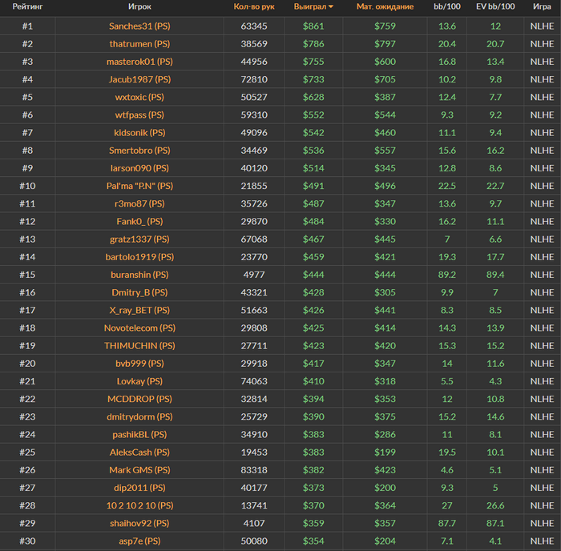This screenshot has width=561, height=551.
Task: Click EV bb/100 value 26.6
Action: tap(495, 505)
